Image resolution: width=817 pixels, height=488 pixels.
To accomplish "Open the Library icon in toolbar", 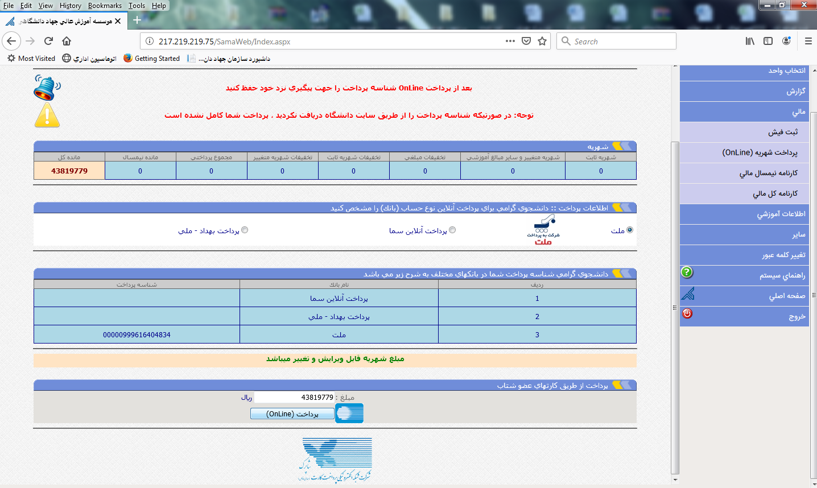I will coord(750,41).
